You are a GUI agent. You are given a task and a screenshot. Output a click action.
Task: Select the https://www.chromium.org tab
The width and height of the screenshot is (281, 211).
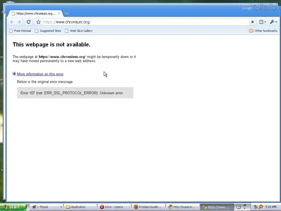tap(35, 13)
